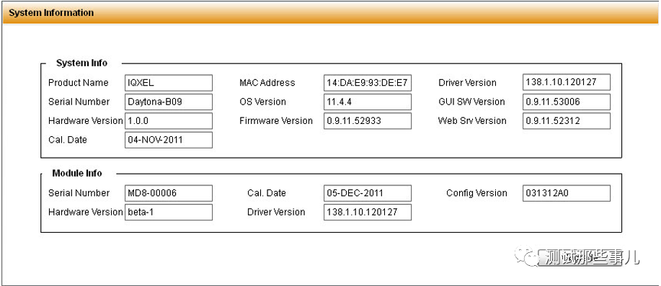Click the Hardware Version label in Module Info
This screenshot has width=661, height=286.
[86, 213]
